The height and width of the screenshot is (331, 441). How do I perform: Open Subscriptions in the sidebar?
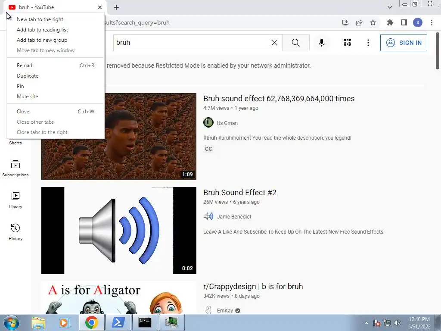click(16, 169)
